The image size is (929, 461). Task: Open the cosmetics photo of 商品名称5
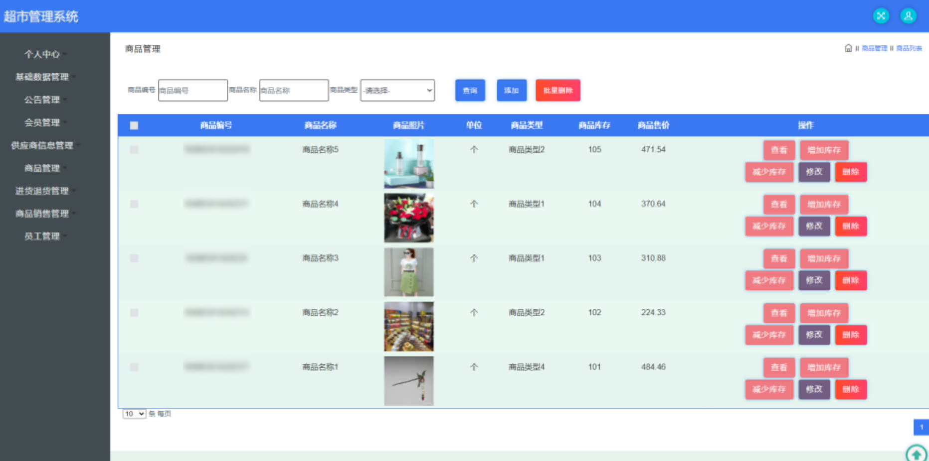point(409,164)
